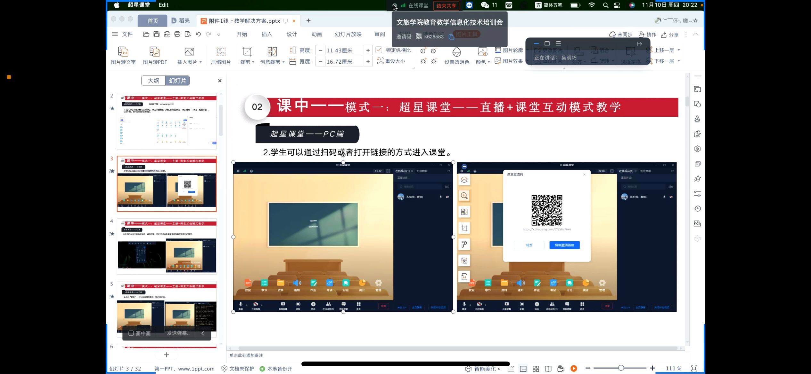811x374 pixels.
Task: Click the print icon in quick toolbar
Action: point(177,34)
